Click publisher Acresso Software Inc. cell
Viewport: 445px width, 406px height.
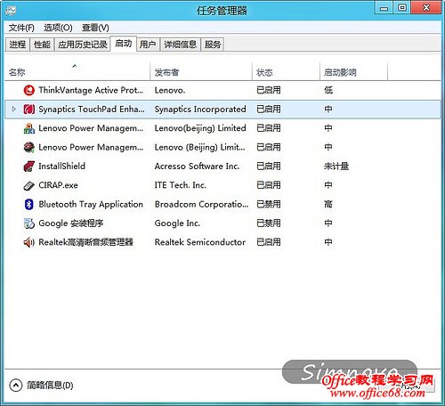click(197, 166)
